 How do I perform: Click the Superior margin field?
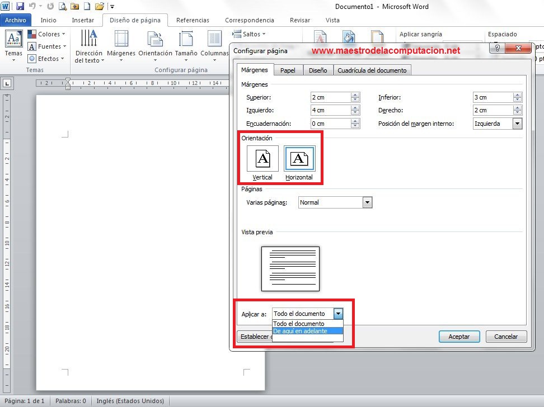(331, 97)
